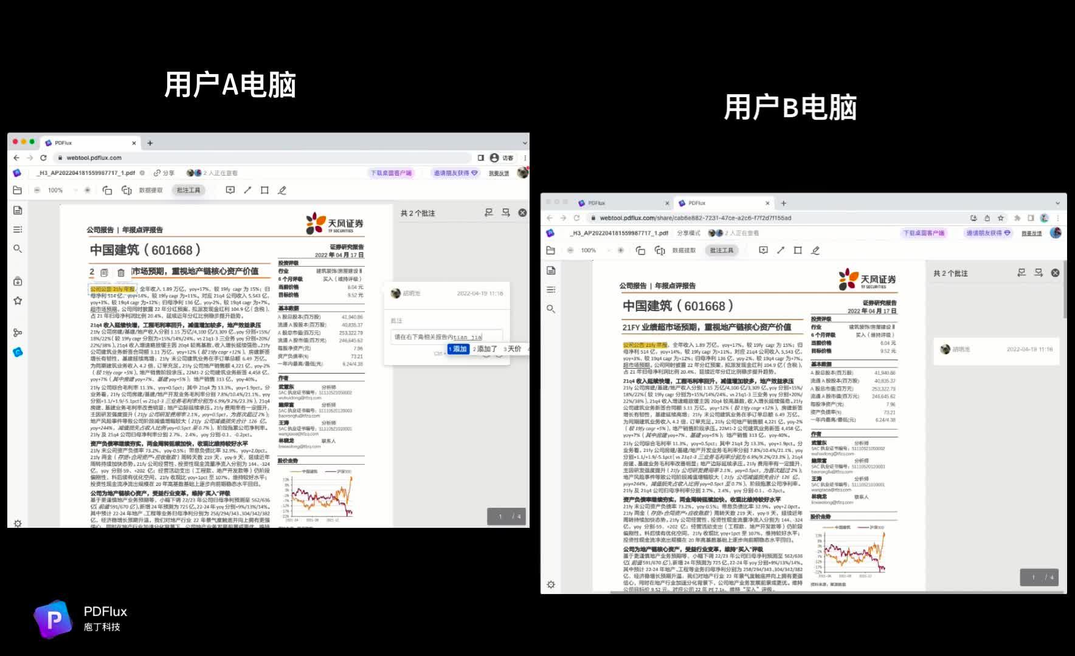This screenshot has width=1075, height=656.
Task: Open the share icon beside the PDF filename
Action: pyautogui.click(x=156, y=173)
